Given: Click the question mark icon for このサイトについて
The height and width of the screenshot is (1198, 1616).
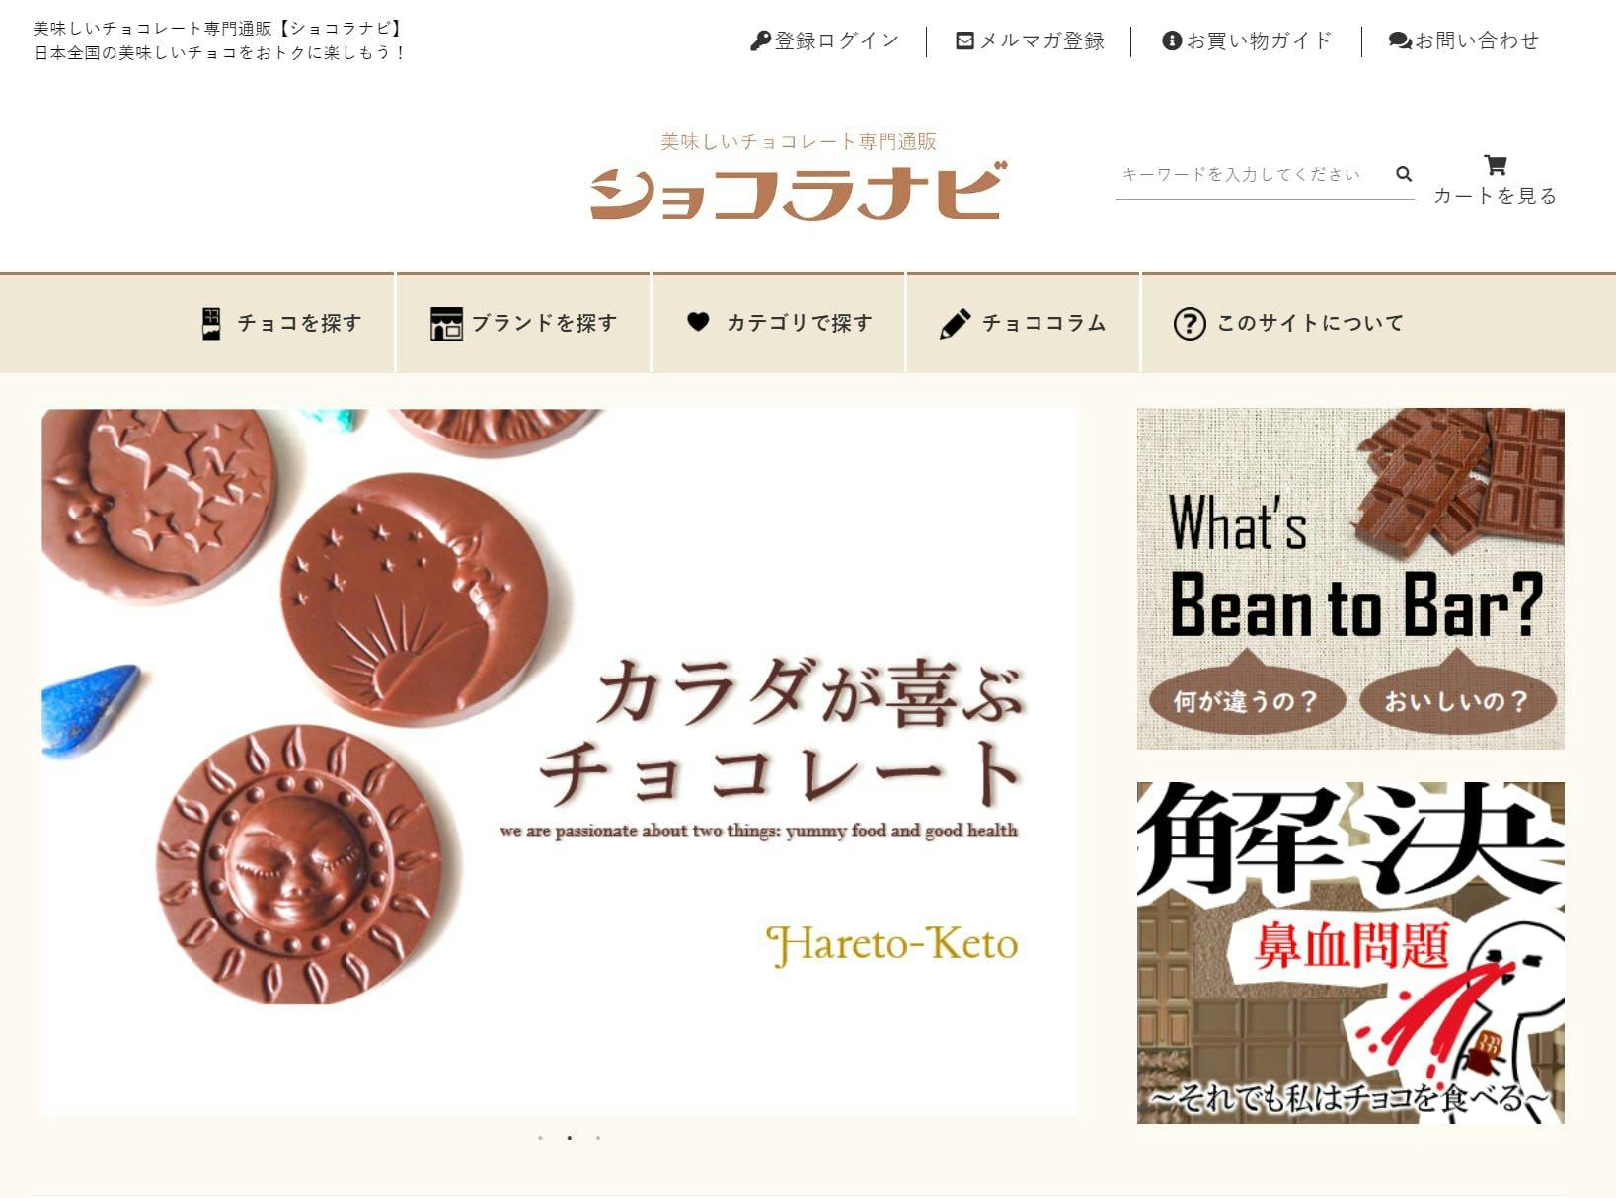Looking at the screenshot, I should (1190, 324).
